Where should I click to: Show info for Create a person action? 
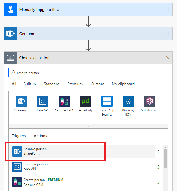[158, 167]
